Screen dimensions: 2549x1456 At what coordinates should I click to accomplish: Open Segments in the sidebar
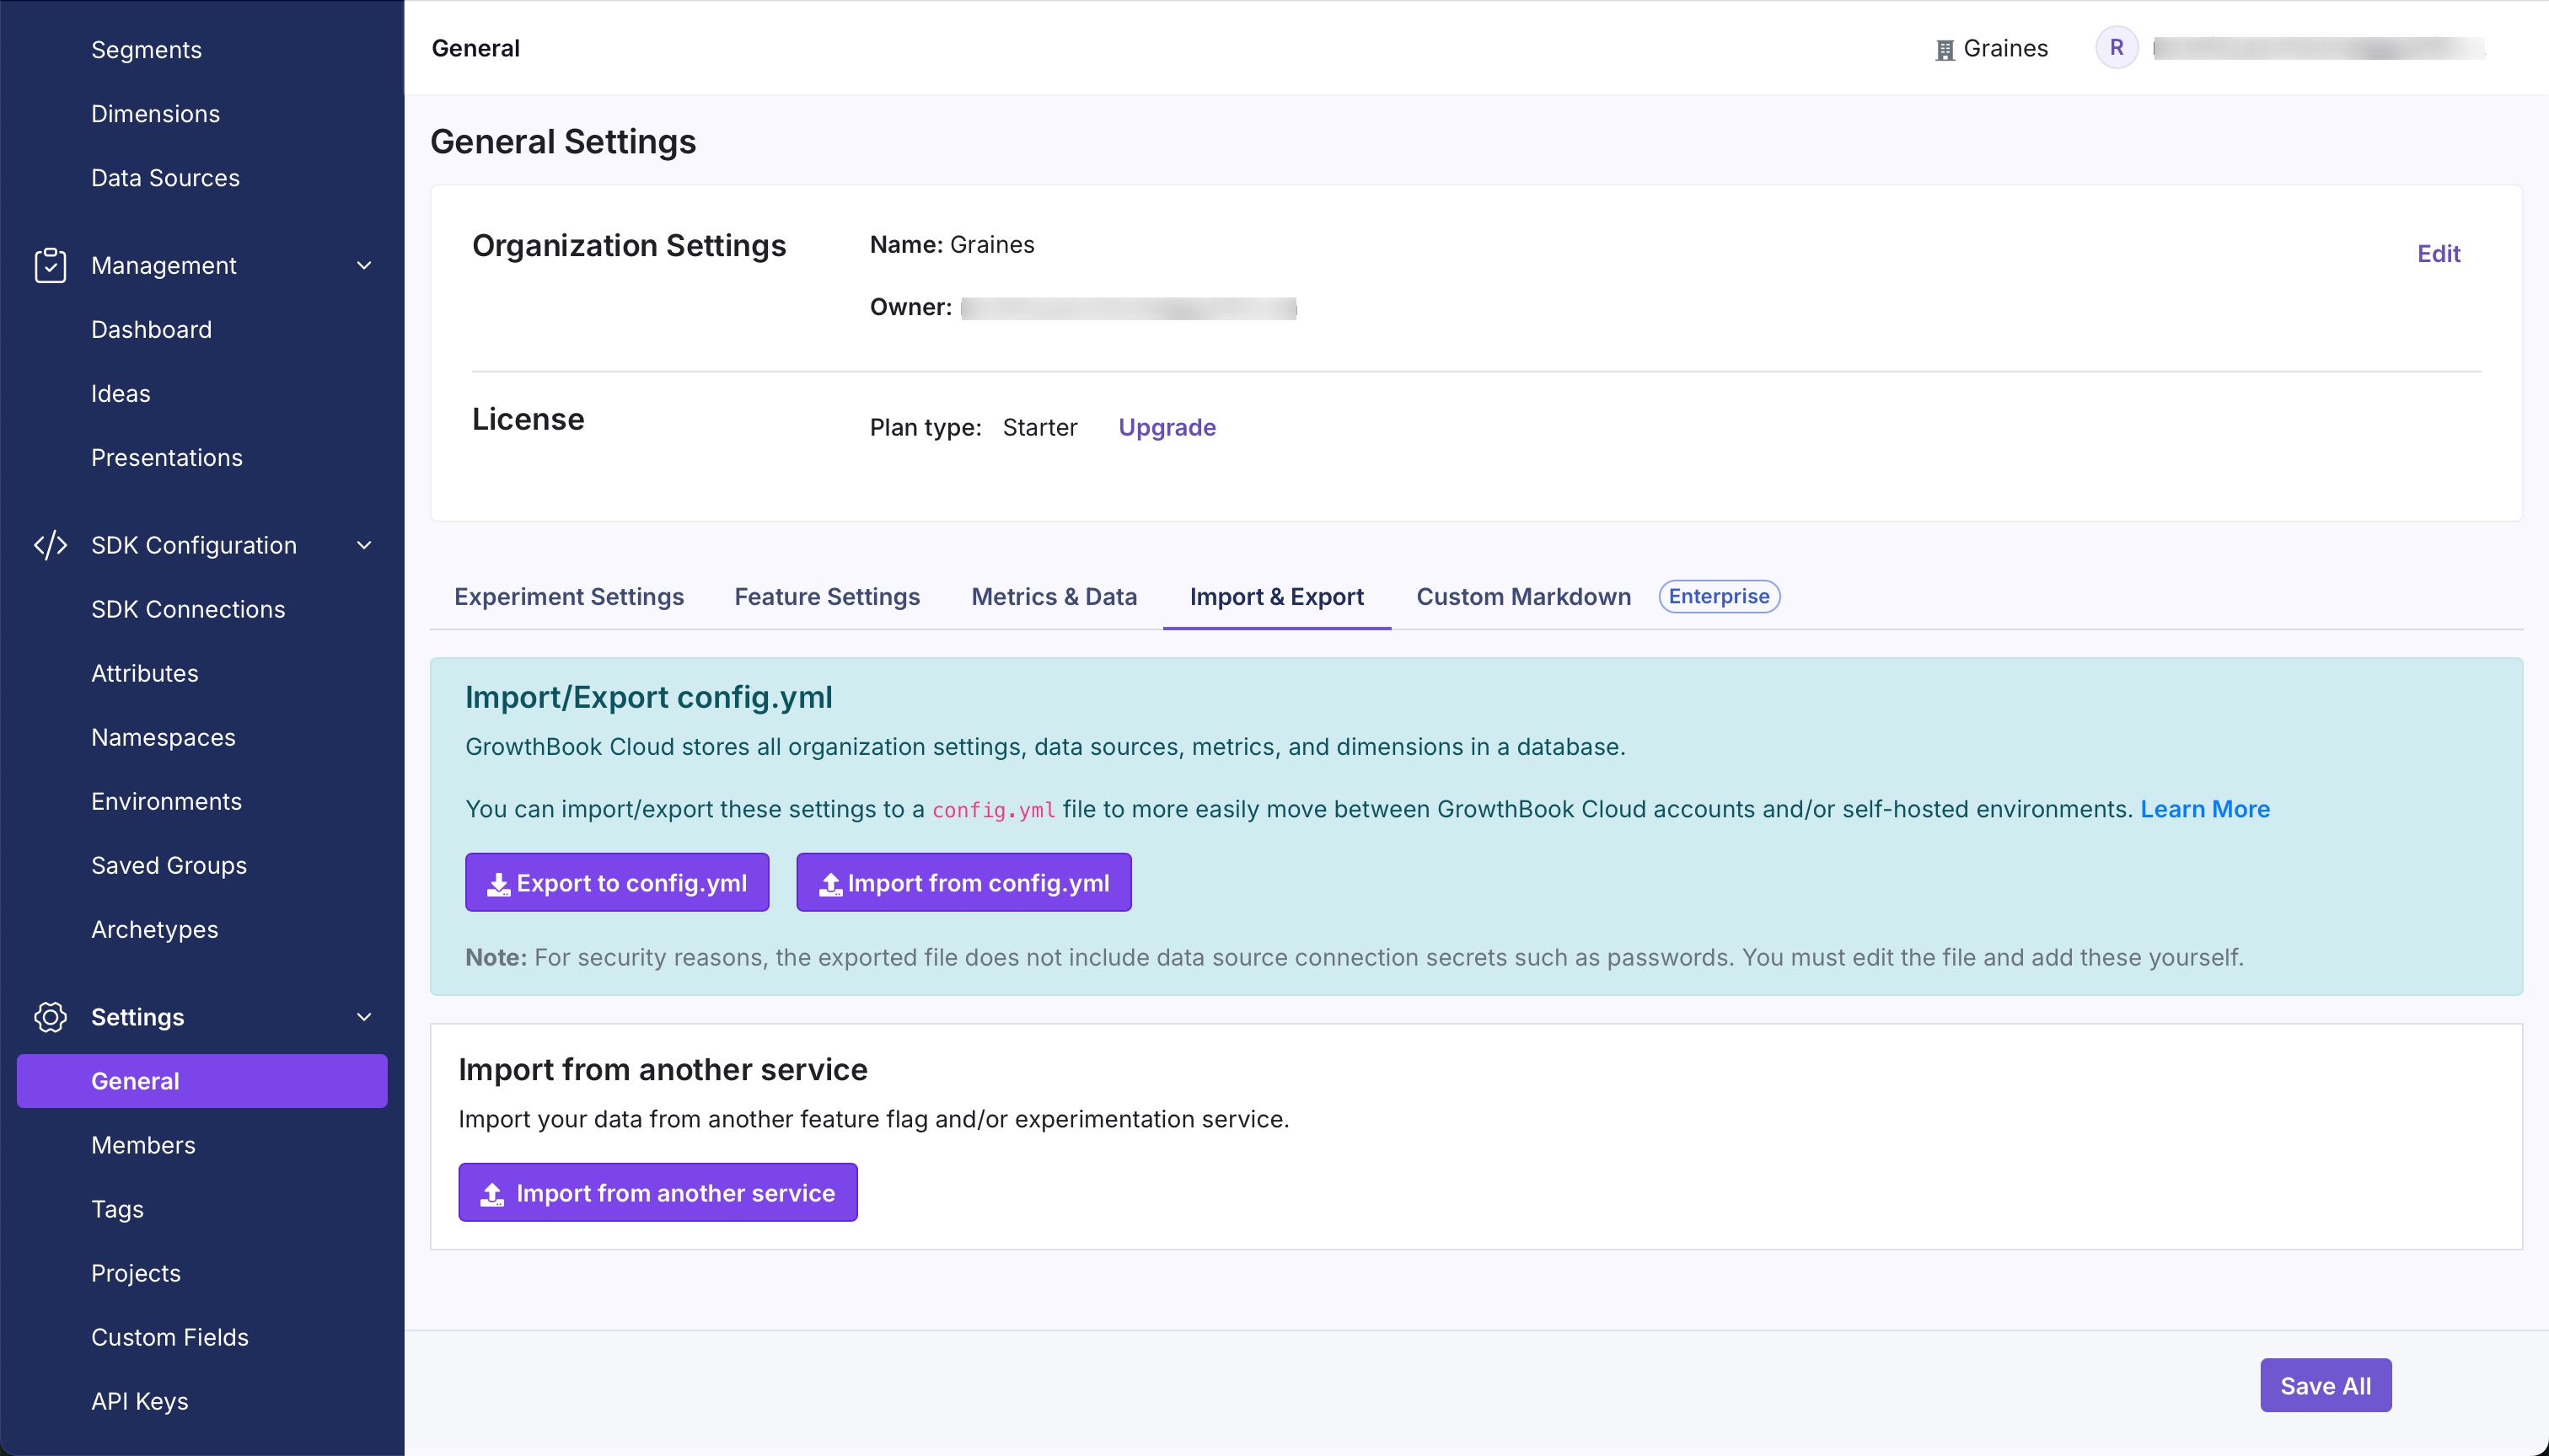click(x=146, y=49)
